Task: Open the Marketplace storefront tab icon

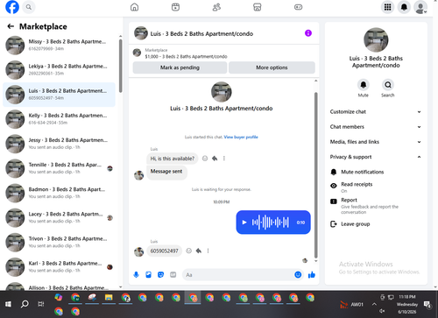Action: click(x=258, y=7)
